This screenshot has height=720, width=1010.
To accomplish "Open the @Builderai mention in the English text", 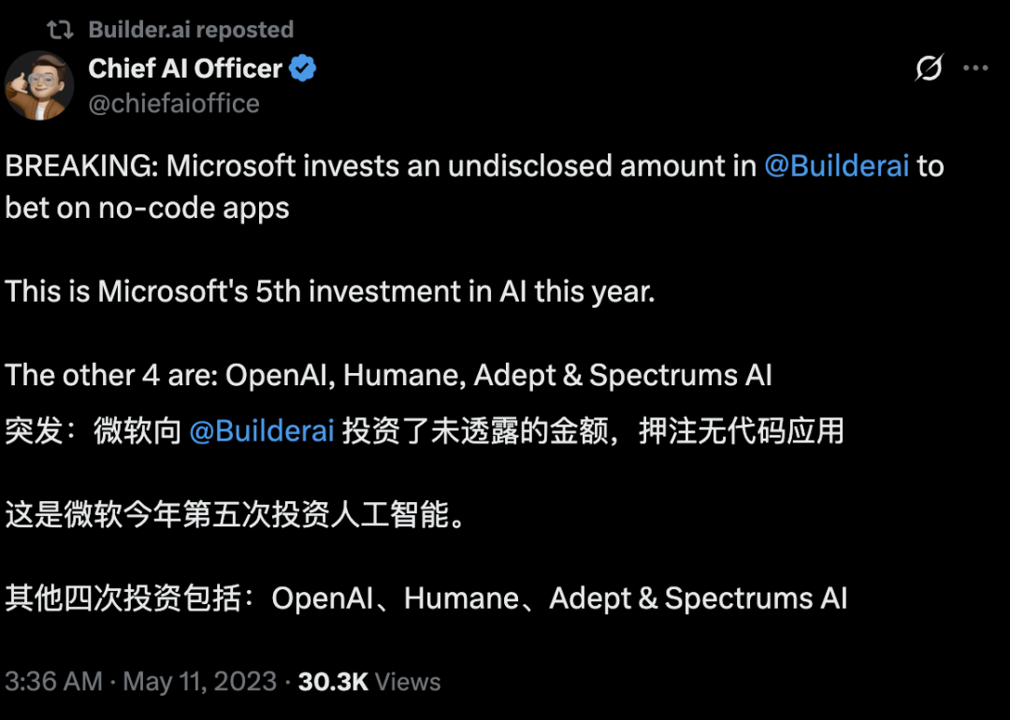I will pos(836,166).
